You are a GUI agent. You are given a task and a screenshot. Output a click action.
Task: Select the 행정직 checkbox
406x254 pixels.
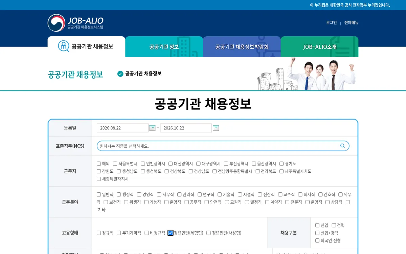[x=119, y=194]
